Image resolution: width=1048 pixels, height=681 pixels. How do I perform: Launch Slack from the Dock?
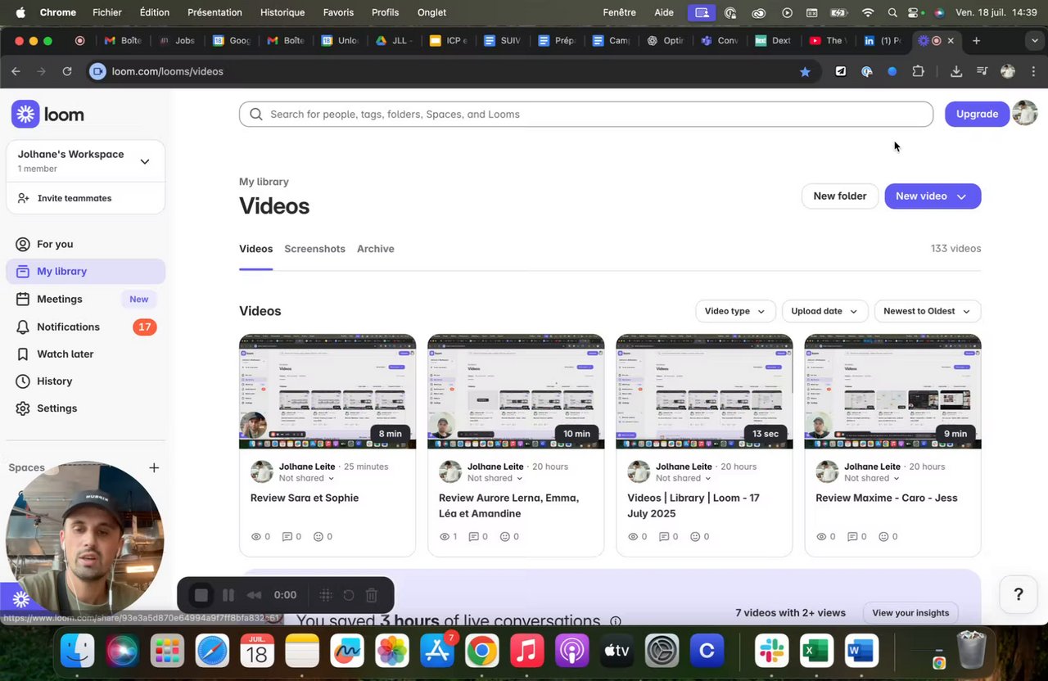(772, 652)
